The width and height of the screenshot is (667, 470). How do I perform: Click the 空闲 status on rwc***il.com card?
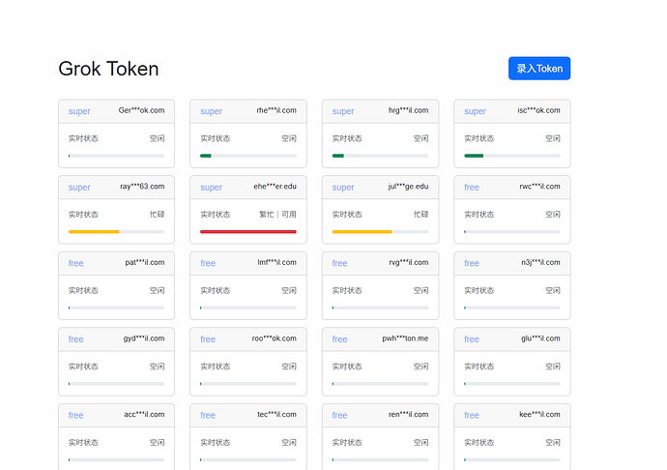click(x=553, y=214)
